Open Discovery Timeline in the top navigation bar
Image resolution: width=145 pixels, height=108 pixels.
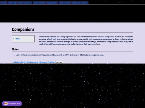80,3
